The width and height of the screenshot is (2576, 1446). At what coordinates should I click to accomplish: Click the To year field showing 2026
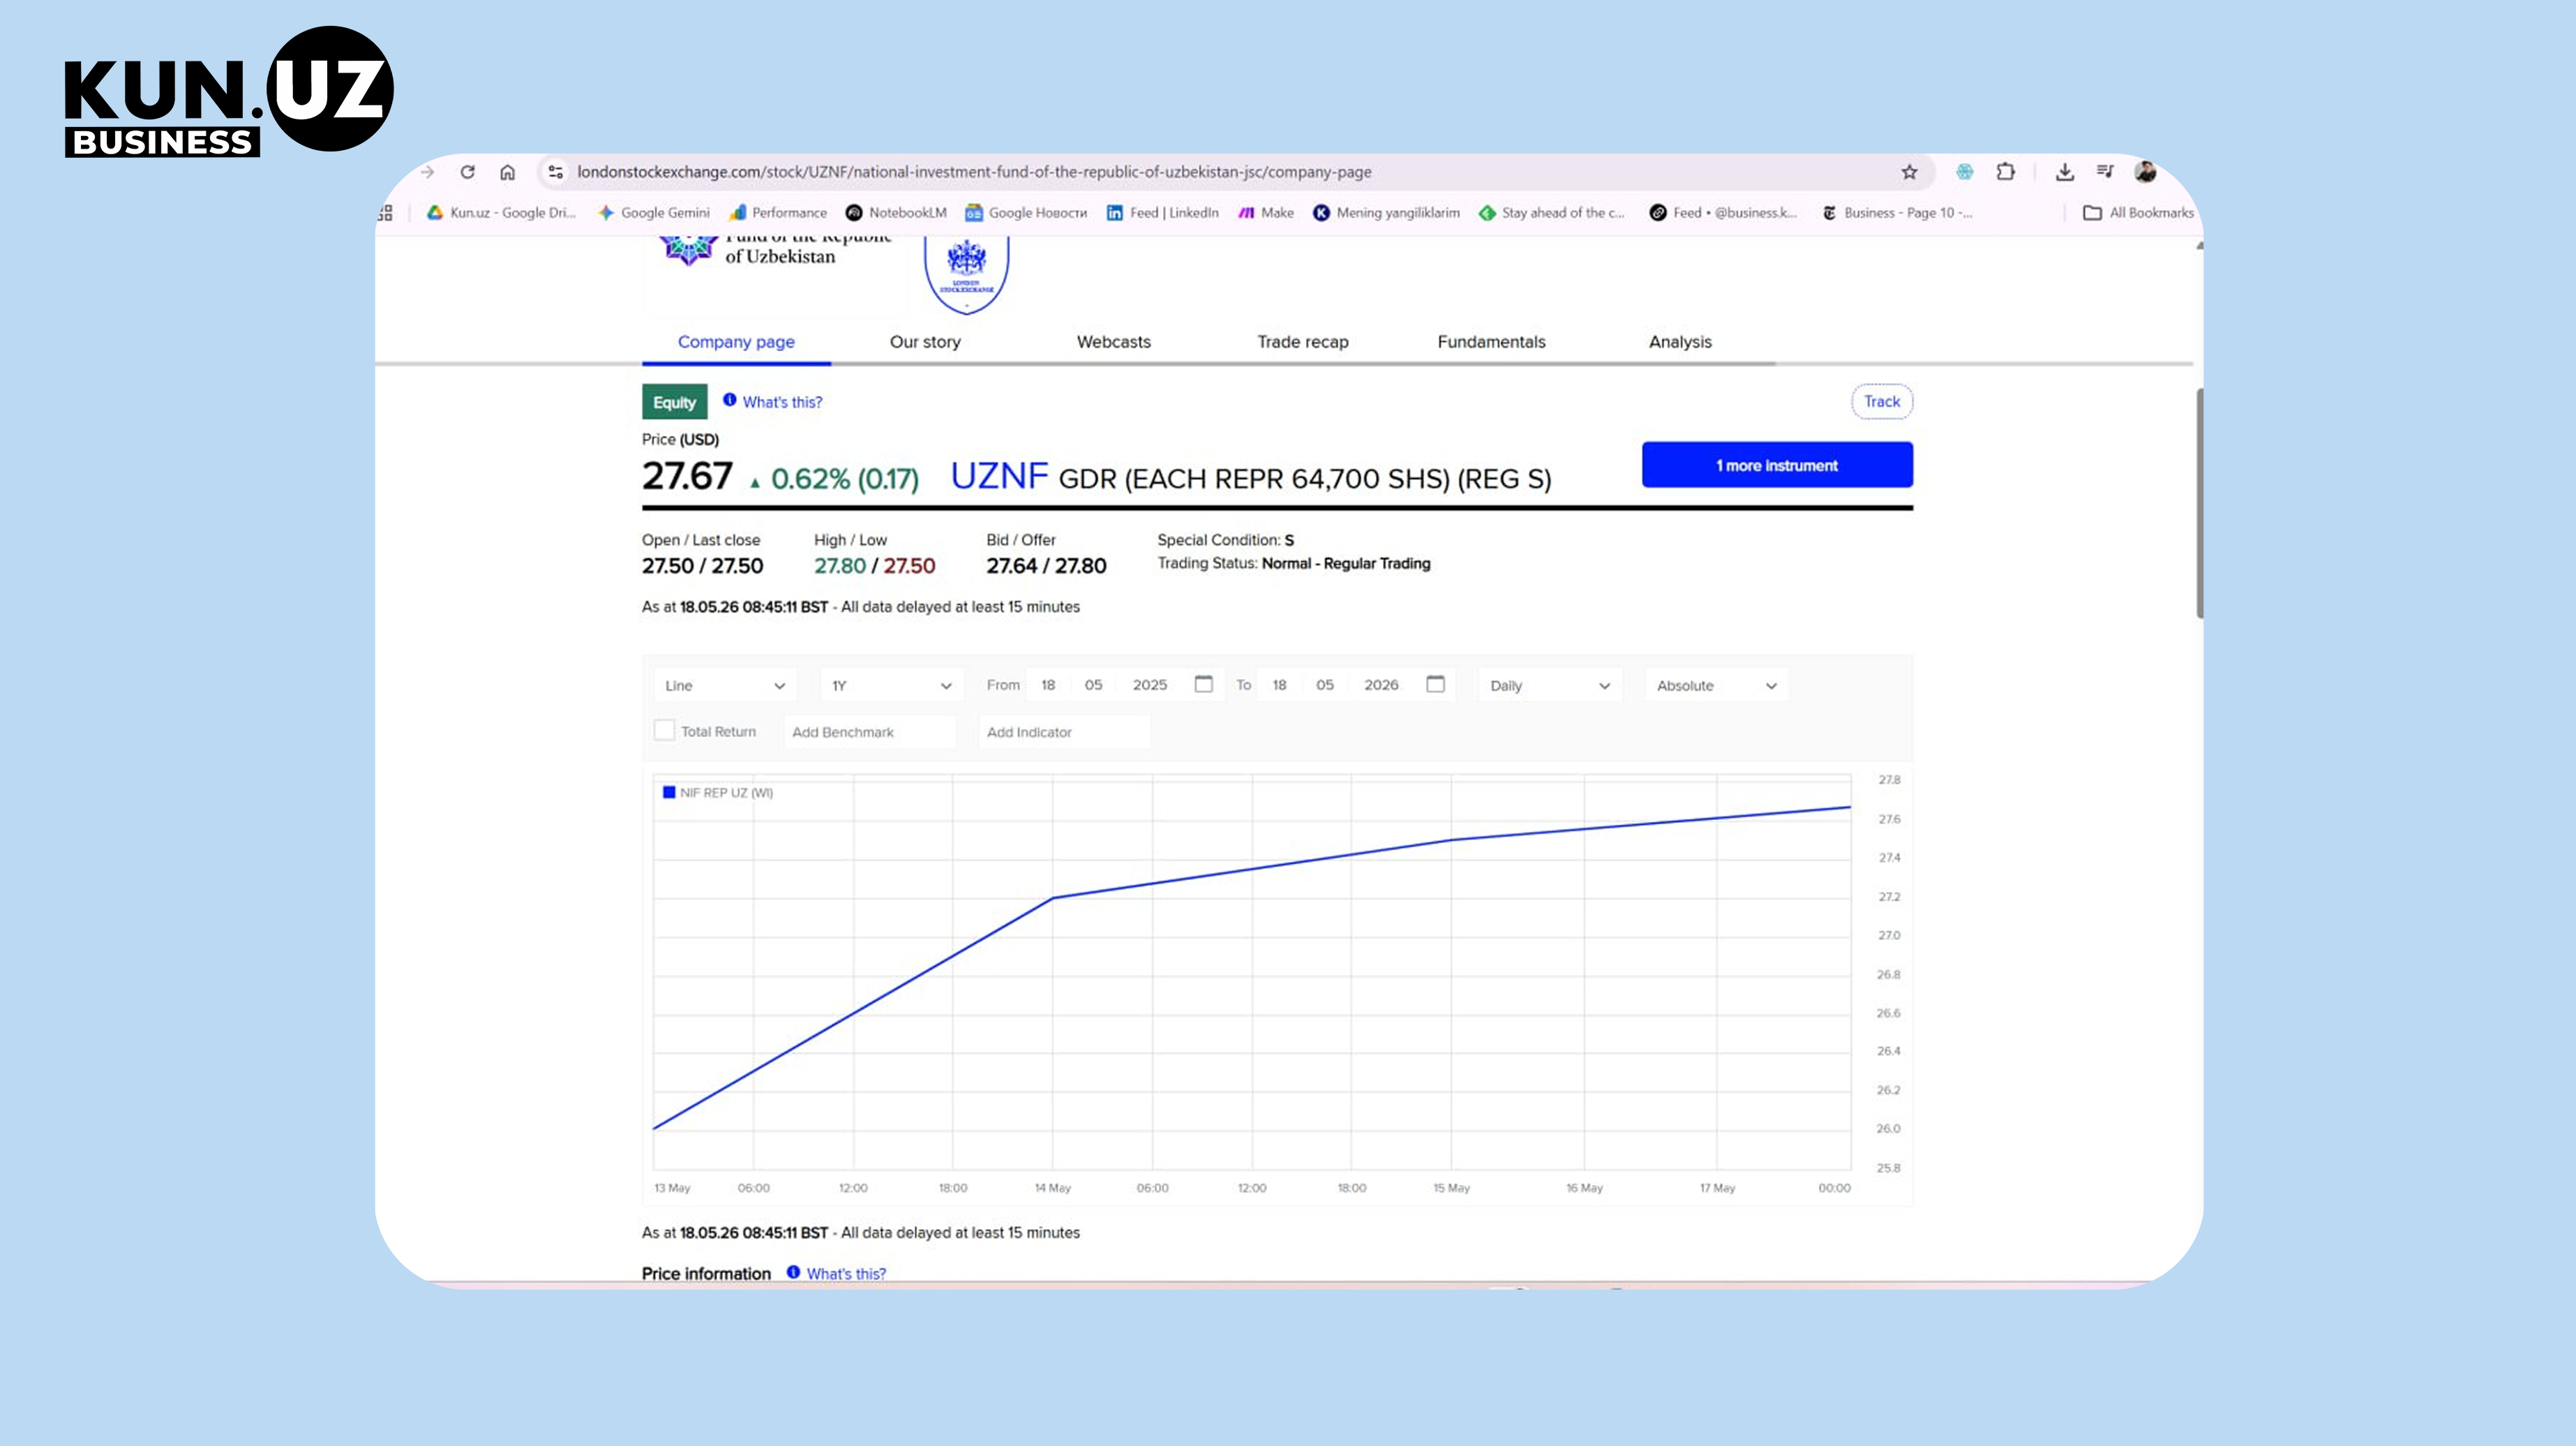(1381, 685)
